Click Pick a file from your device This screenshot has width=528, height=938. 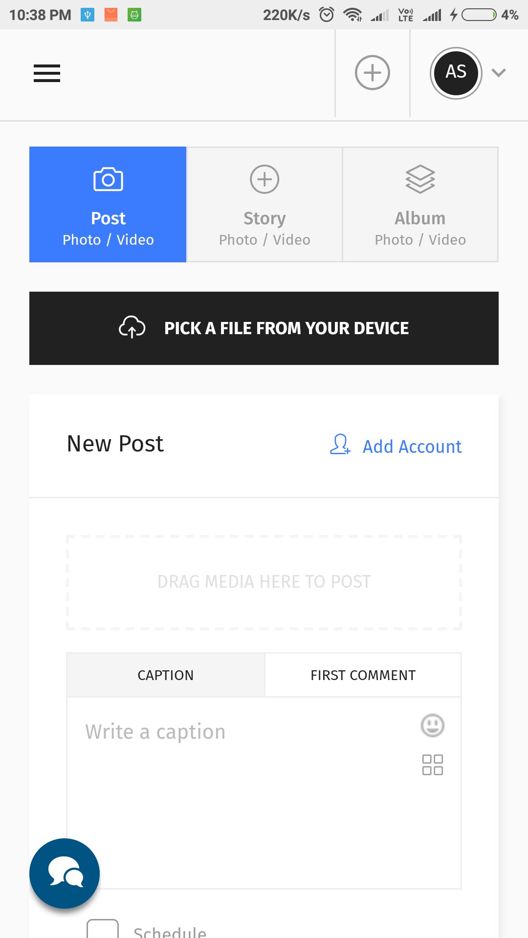point(286,328)
